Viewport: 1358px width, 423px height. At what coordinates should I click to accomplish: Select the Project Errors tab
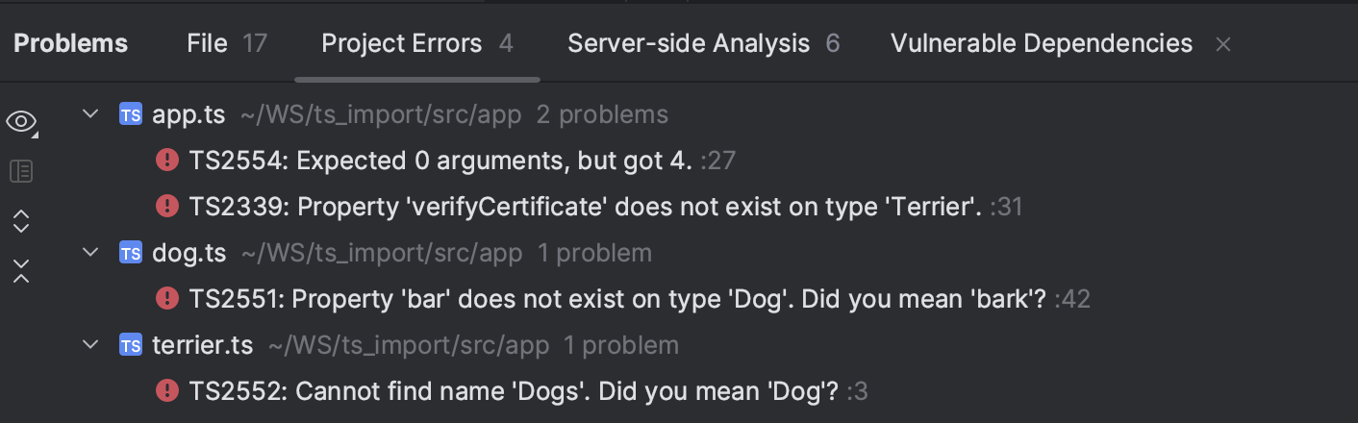416,43
